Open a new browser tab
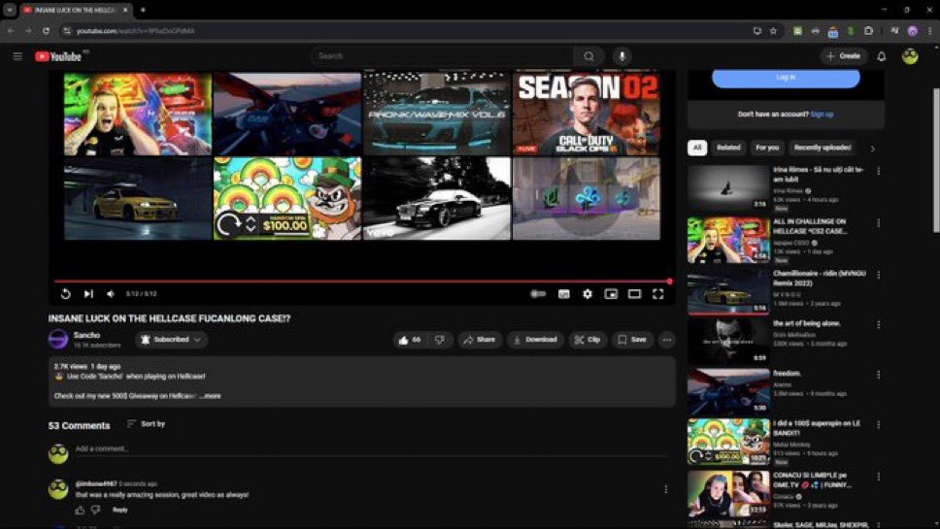This screenshot has height=529, width=940. pos(143,10)
